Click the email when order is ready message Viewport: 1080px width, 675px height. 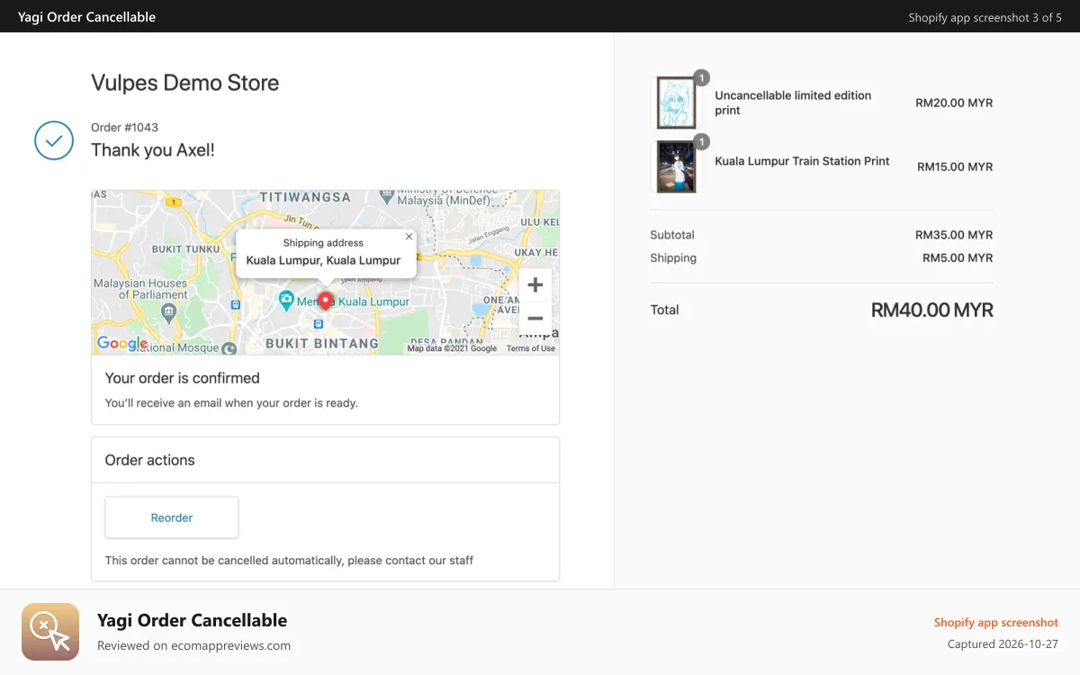coord(231,403)
